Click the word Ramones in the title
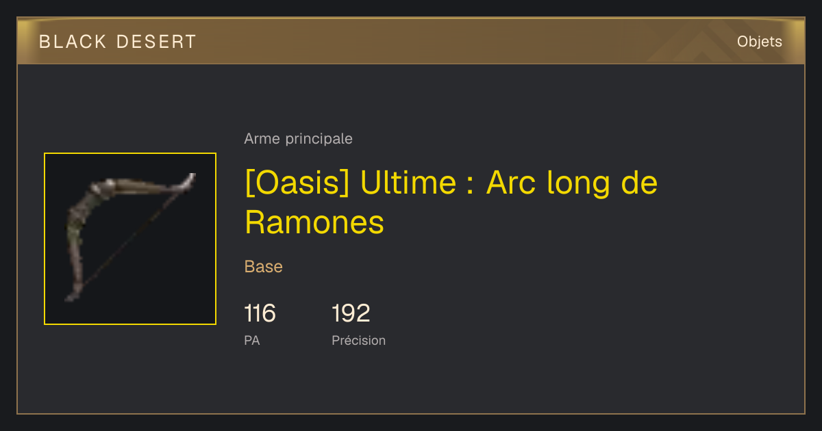This screenshot has height=431, width=822. click(314, 222)
